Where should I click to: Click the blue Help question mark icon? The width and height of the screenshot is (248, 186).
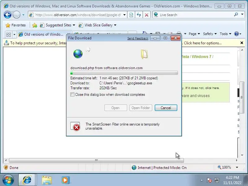pos(237,34)
